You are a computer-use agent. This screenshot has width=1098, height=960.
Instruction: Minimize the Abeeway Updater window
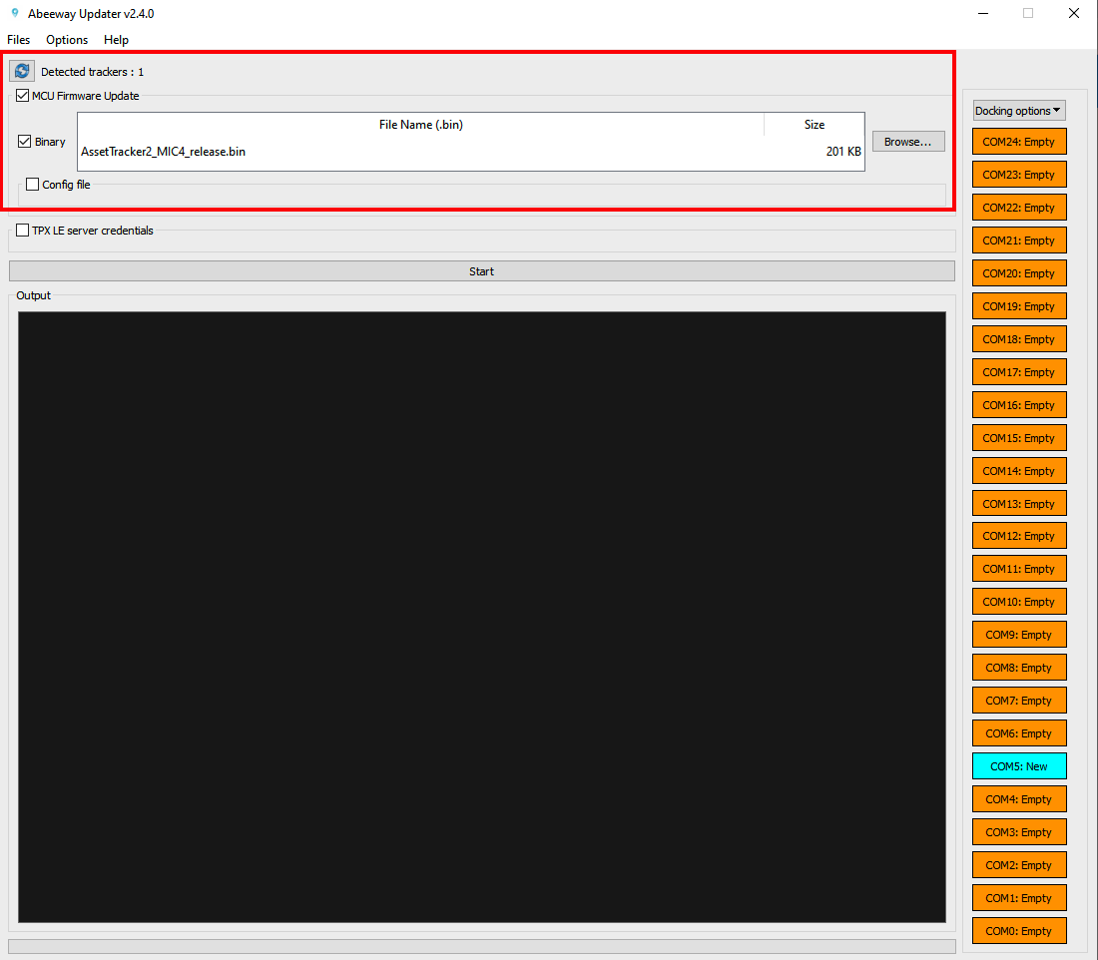click(983, 13)
